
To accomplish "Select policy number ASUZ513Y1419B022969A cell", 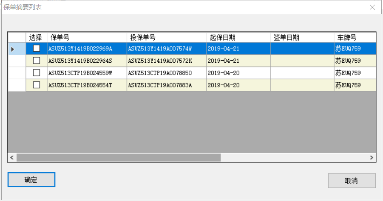I will coord(87,48).
